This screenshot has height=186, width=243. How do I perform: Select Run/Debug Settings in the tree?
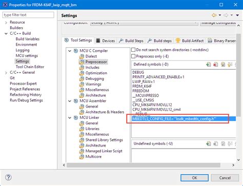26,100
